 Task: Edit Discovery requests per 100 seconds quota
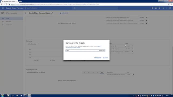133,75
